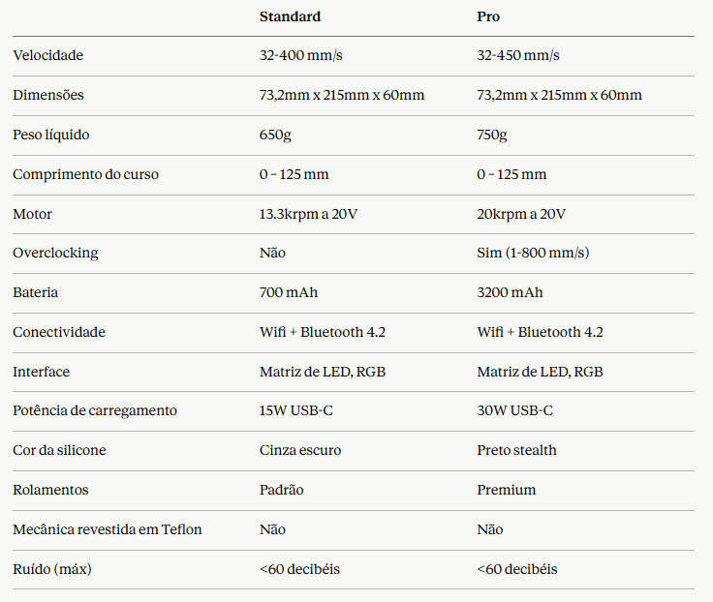
Task: Click the 13.3krpm a 20V motor value
Action: tap(308, 214)
